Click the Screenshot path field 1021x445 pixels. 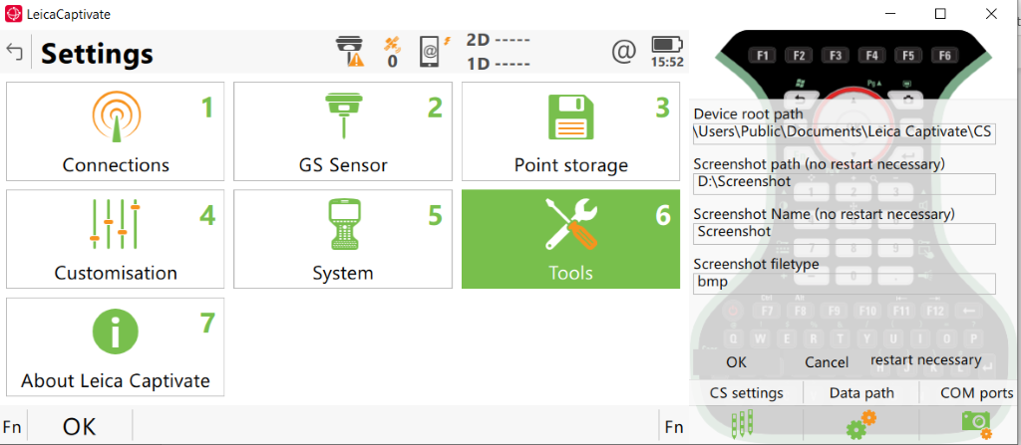pos(845,183)
